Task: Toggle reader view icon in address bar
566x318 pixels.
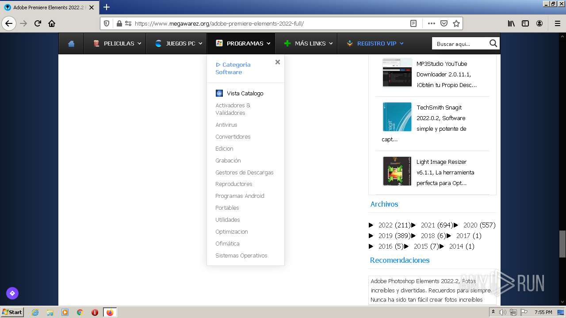Action: click(413, 23)
